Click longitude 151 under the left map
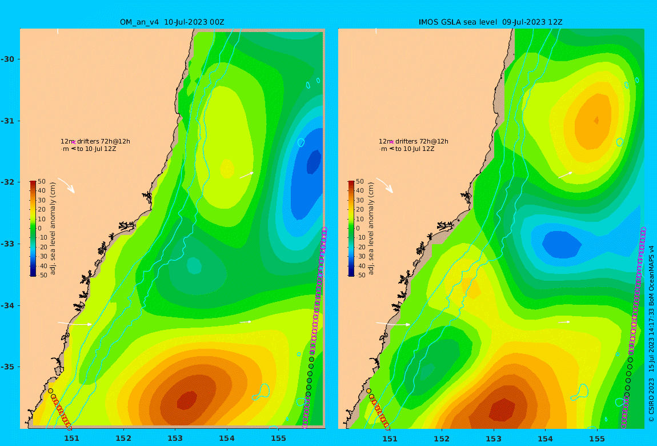Image resolution: width=657 pixels, height=446 pixels. [x=71, y=439]
